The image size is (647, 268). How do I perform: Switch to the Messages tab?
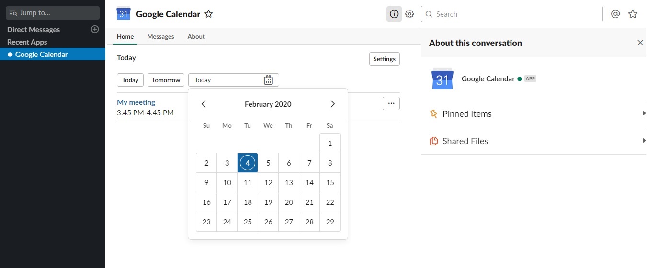160,36
